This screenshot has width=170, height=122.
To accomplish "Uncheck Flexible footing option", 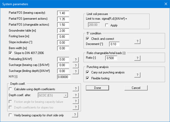I will pyautogui.click(x=88, y=78).
